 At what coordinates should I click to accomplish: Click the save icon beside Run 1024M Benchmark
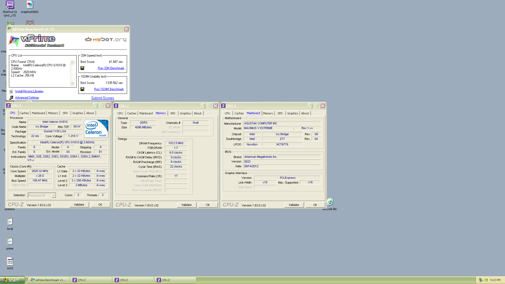coord(82,89)
